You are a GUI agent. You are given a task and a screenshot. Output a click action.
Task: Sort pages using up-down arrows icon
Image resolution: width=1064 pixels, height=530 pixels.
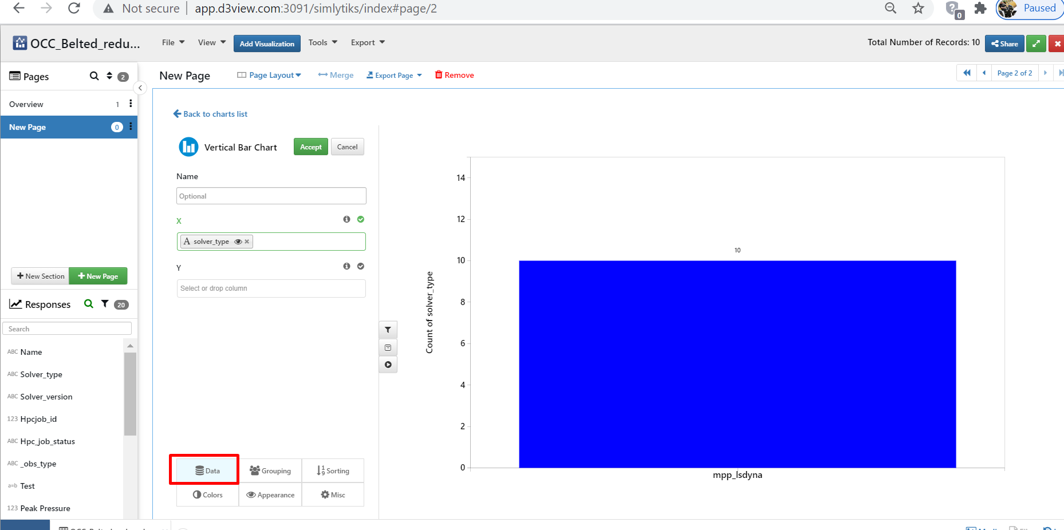[x=109, y=76]
